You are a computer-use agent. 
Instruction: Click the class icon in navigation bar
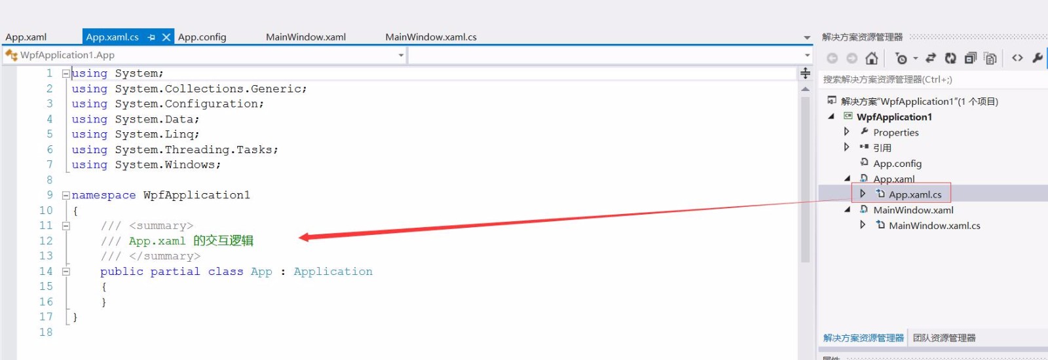tap(11, 56)
